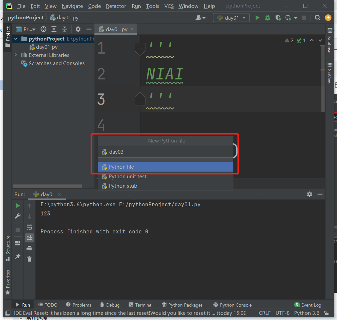This screenshot has height=320, width=337.
Task: Expand External Libraries tree node
Action: point(16,55)
